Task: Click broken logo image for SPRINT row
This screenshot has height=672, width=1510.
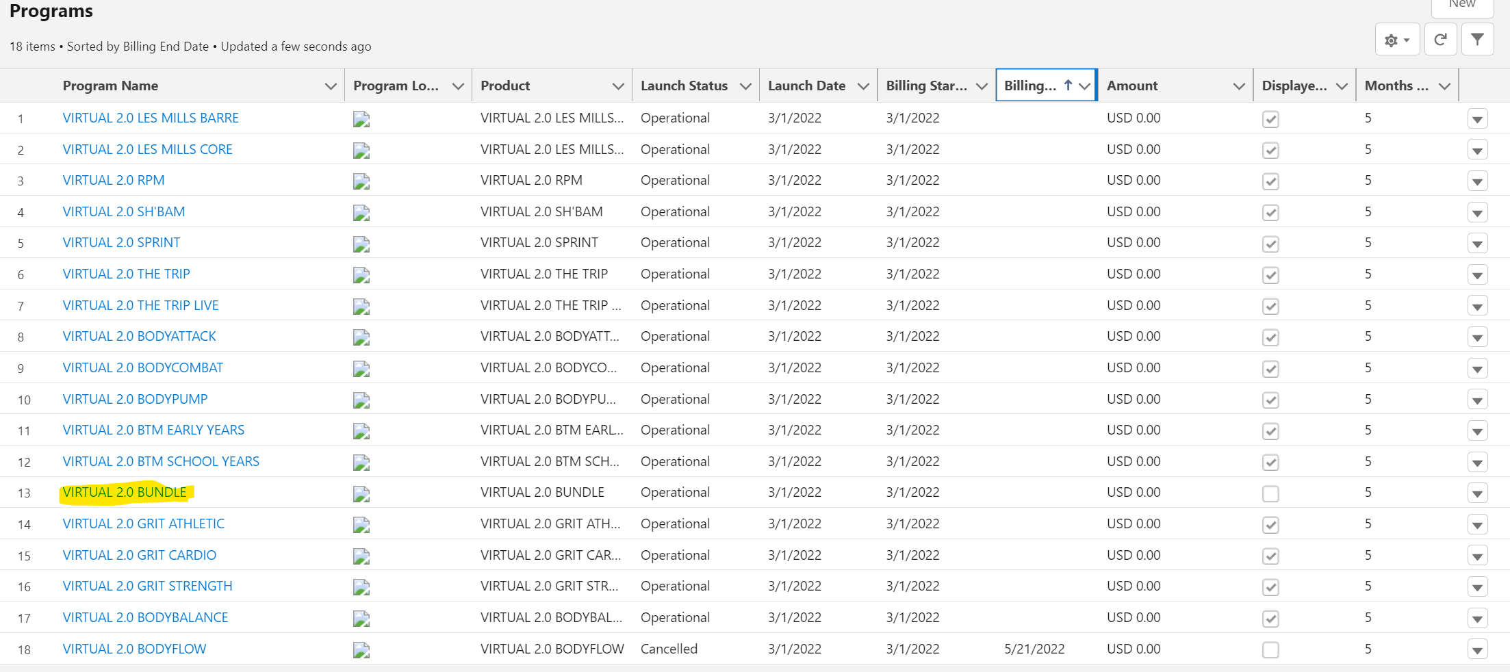Action: (361, 244)
